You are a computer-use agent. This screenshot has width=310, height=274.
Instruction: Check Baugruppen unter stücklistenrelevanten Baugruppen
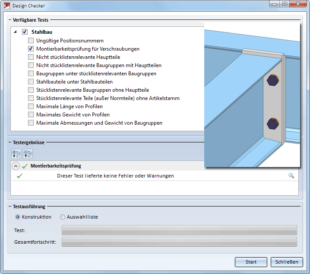pos(31,74)
